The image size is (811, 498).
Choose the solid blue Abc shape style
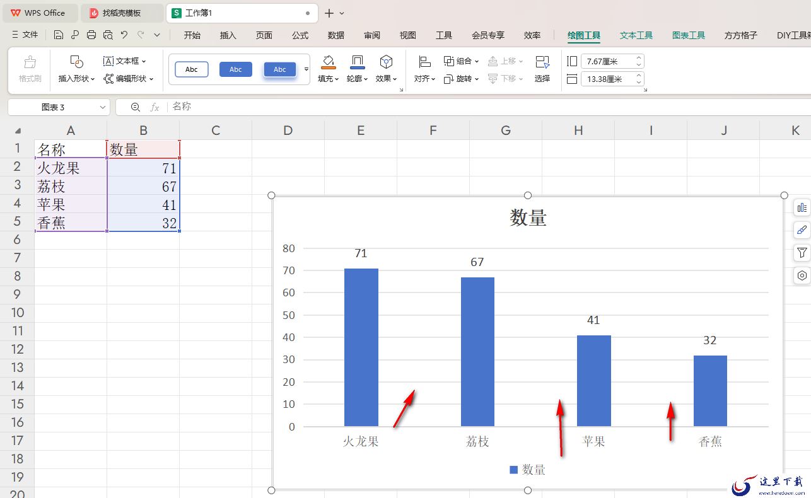(236, 69)
